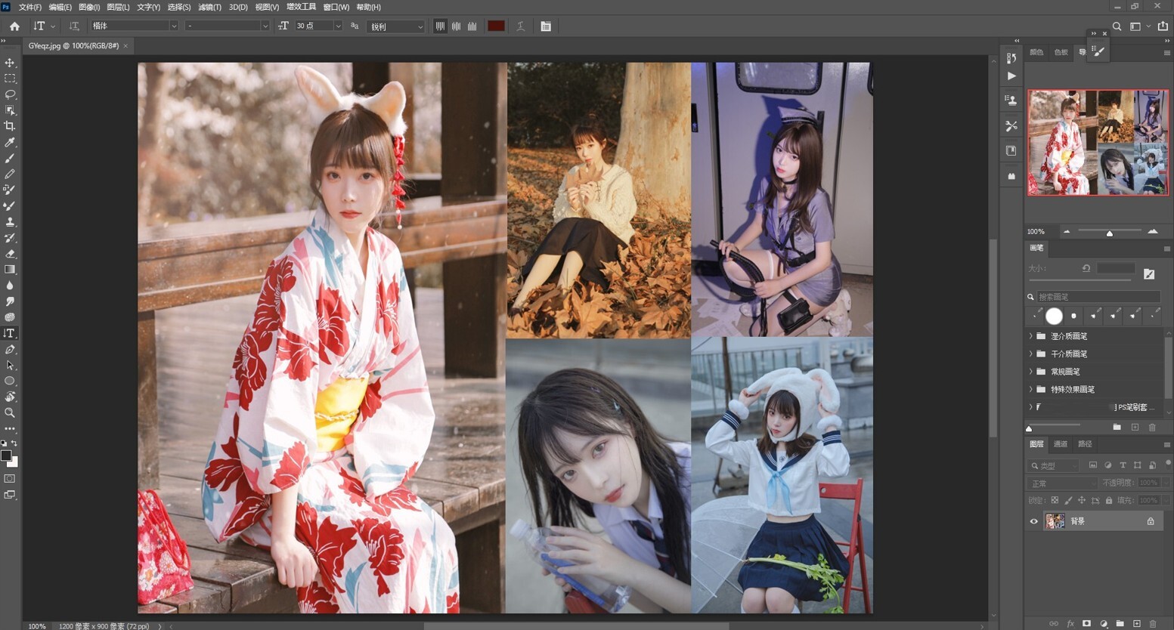The width and height of the screenshot is (1174, 630).
Task: Switch to the 色板 tab
Action: [x=1061, y=52]
